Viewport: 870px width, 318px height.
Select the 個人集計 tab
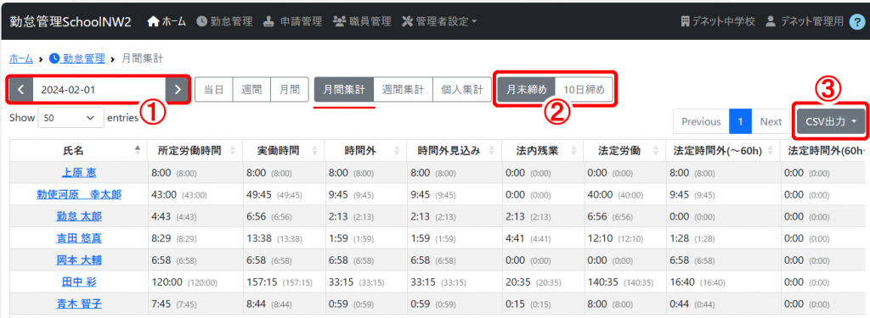tap(462, 90)
